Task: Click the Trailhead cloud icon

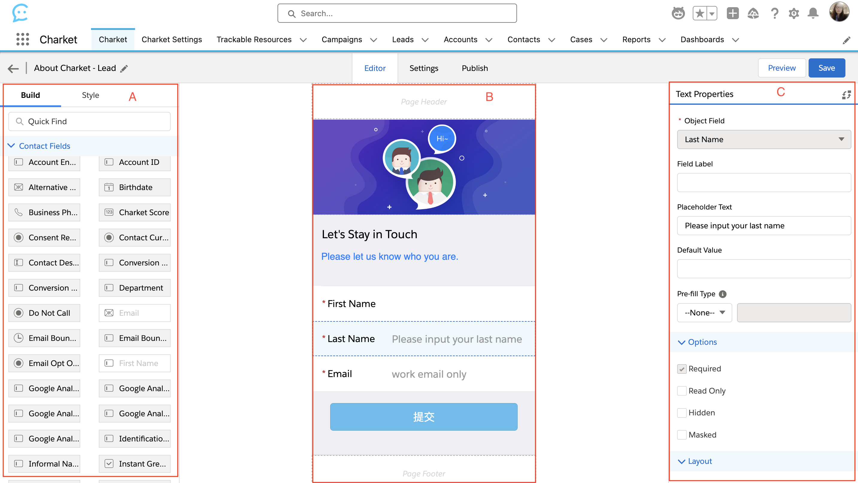Action: point(753,13)
